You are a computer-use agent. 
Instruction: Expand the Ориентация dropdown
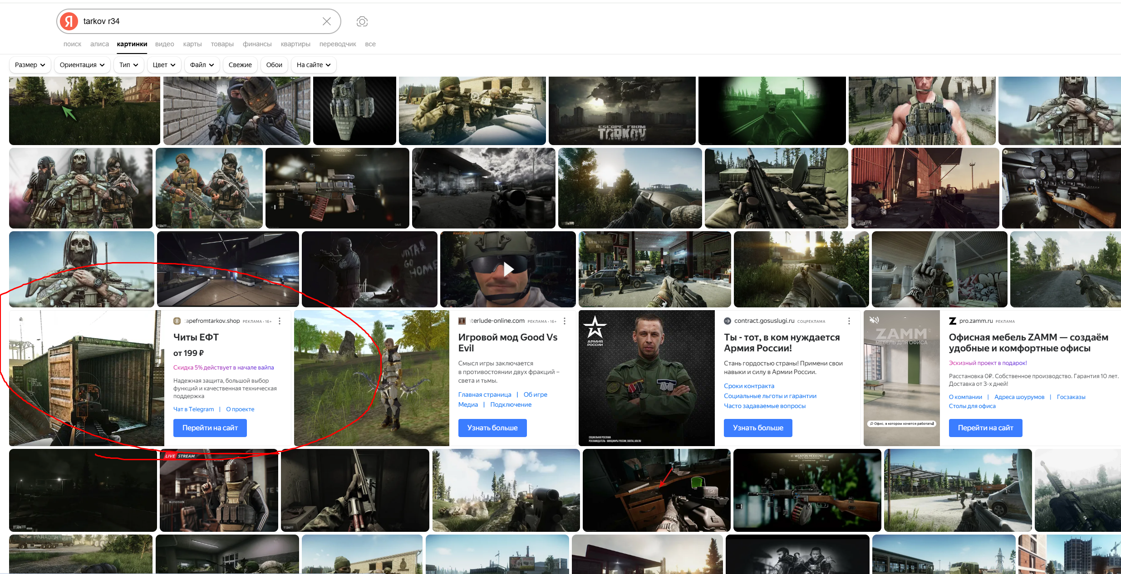[82, 65]
